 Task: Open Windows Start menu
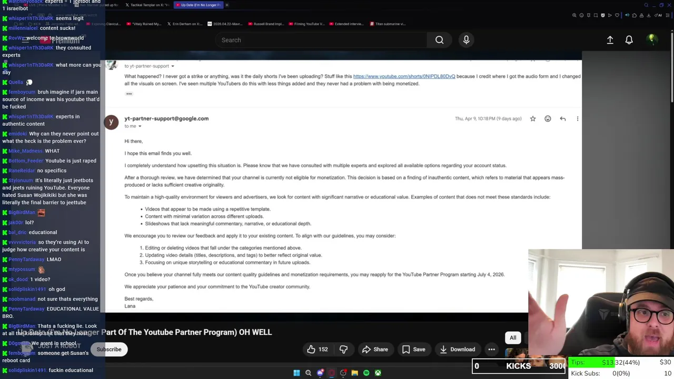296,373
